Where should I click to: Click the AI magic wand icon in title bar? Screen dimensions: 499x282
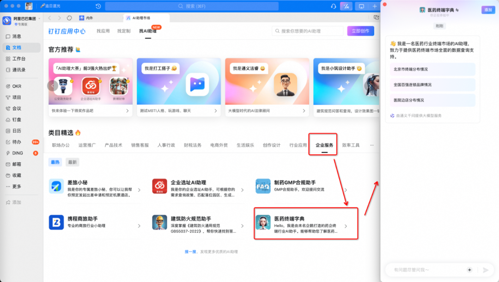pyautogui.click(x=346, y=6)
